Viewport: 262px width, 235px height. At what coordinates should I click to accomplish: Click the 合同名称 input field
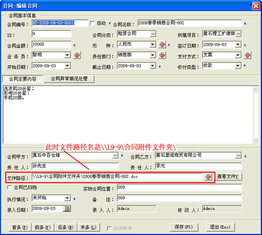pyautogui.click(x=189, y=23)
